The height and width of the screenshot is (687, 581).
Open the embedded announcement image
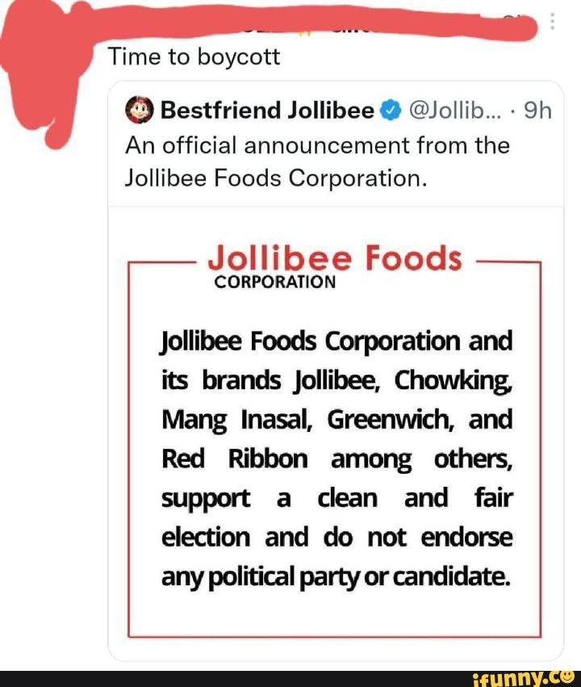coord(336,434)
